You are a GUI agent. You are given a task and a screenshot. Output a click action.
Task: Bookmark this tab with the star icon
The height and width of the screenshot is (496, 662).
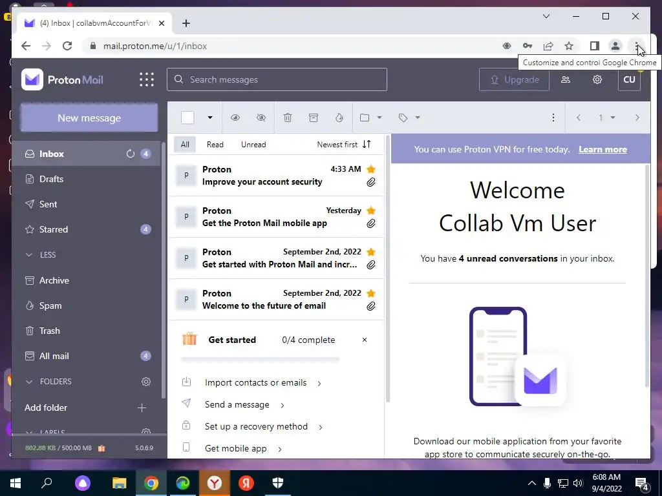569,46
